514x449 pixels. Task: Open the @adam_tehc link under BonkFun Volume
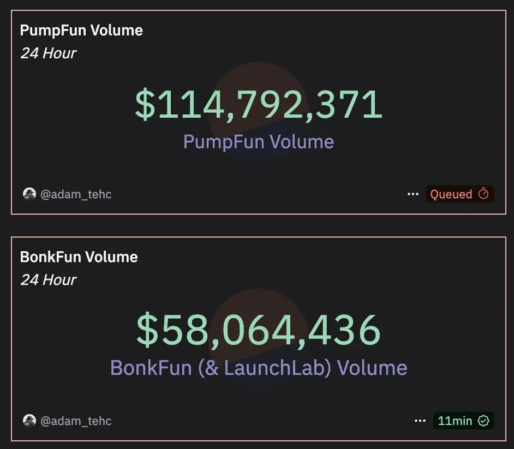click(76, 421)
